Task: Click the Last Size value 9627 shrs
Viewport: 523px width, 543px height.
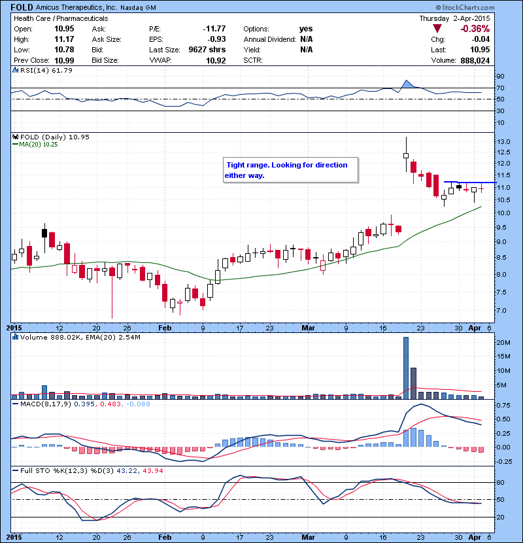Action: (207, 50)
